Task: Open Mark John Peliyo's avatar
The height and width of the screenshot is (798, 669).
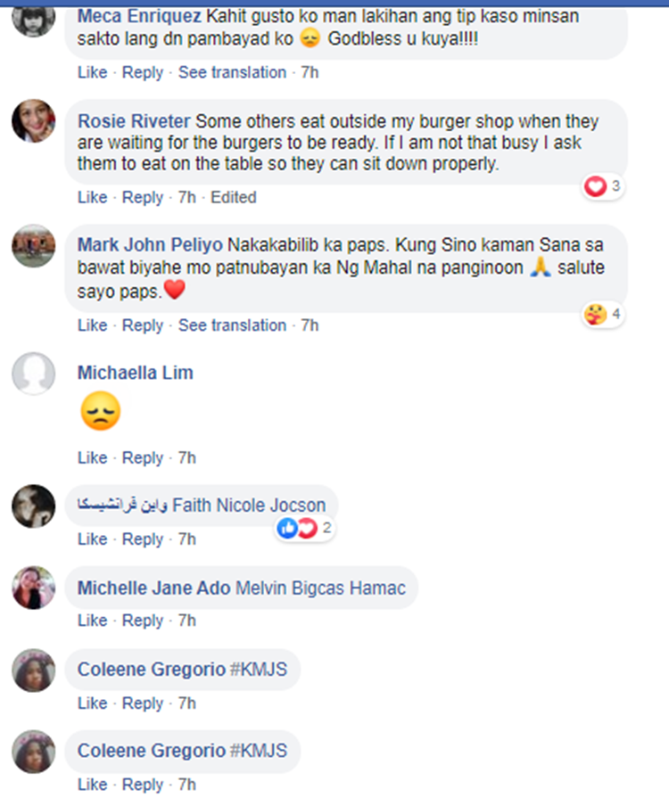Action: 34,246
